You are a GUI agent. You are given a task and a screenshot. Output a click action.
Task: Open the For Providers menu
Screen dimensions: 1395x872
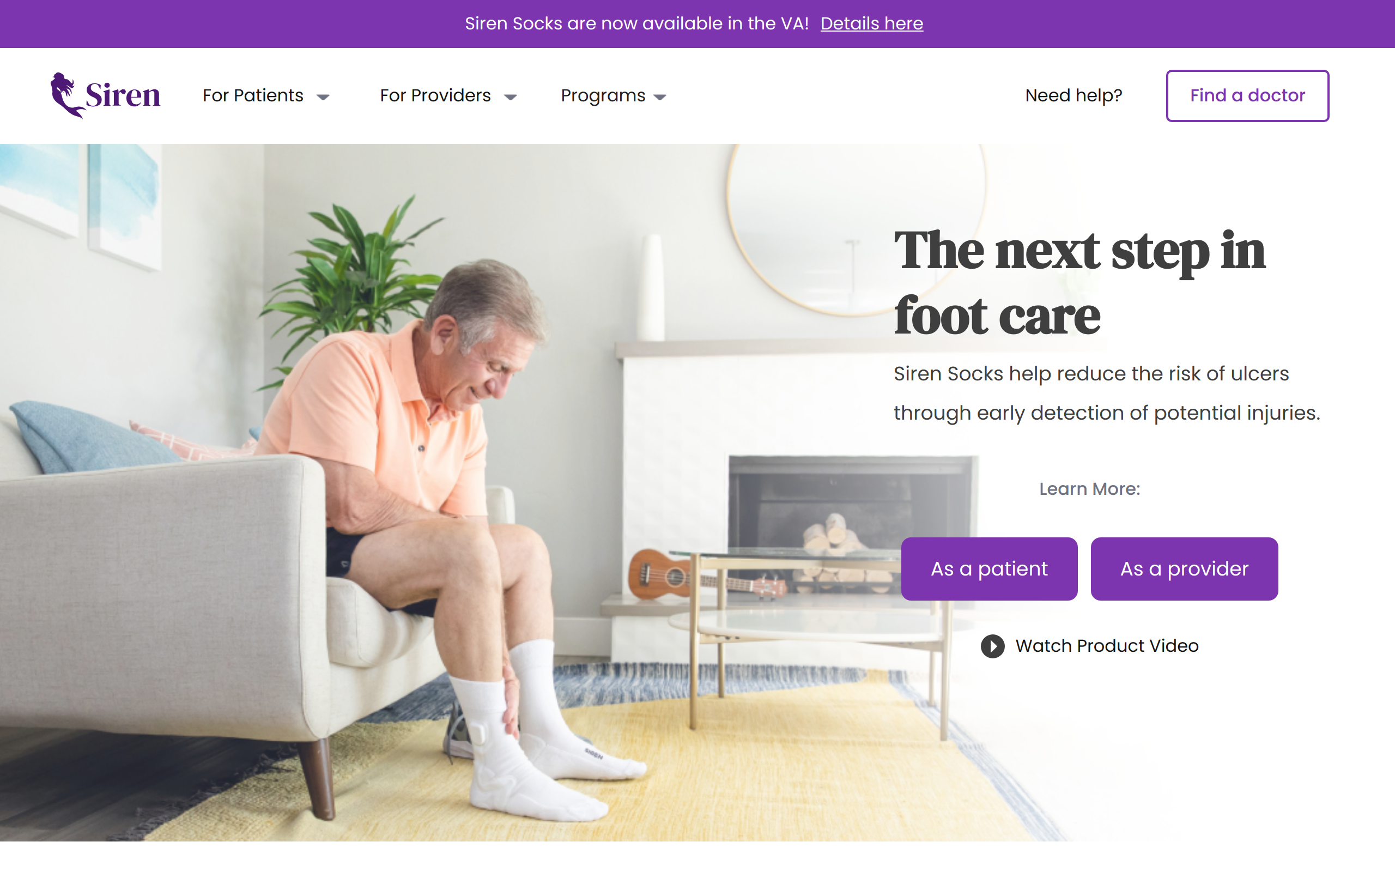pyautogui.click(x=435, y=95)
